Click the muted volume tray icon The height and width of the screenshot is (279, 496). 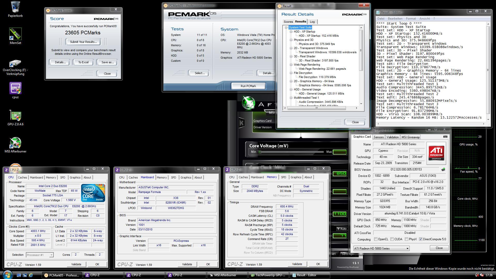pyautogui.click(x=482, y=275)
